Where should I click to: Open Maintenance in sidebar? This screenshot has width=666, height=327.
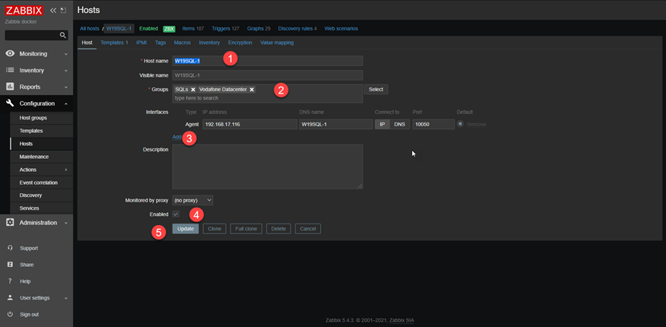pyautogui.click(x=34, y=157)
